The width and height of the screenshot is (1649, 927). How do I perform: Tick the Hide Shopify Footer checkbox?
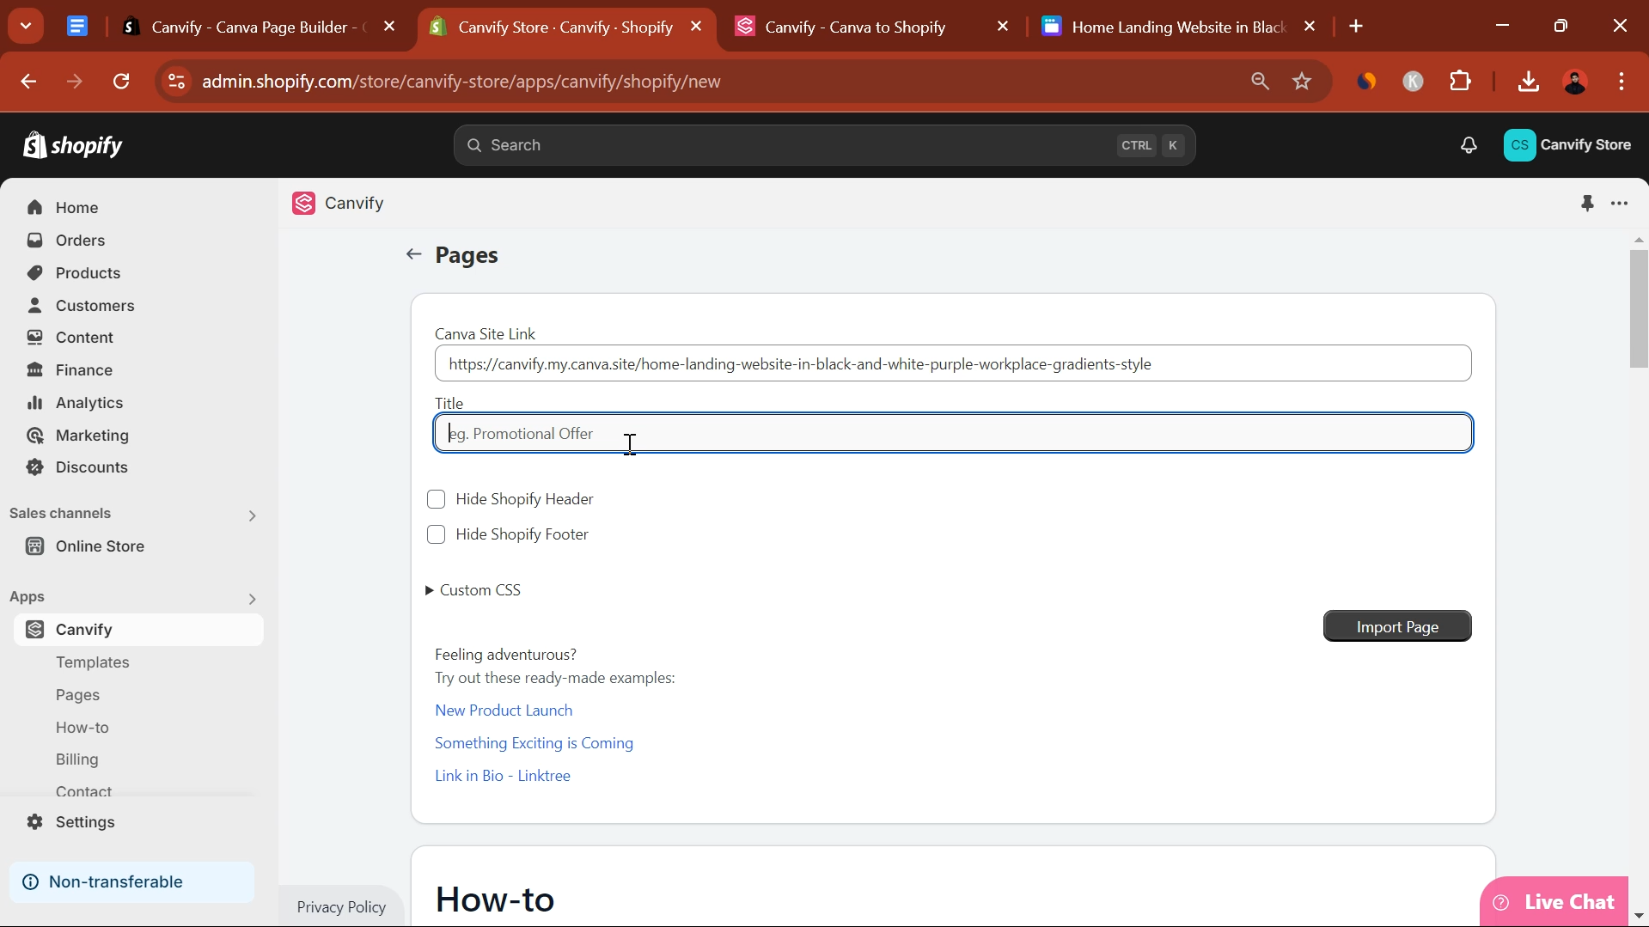tap(437, 534)
